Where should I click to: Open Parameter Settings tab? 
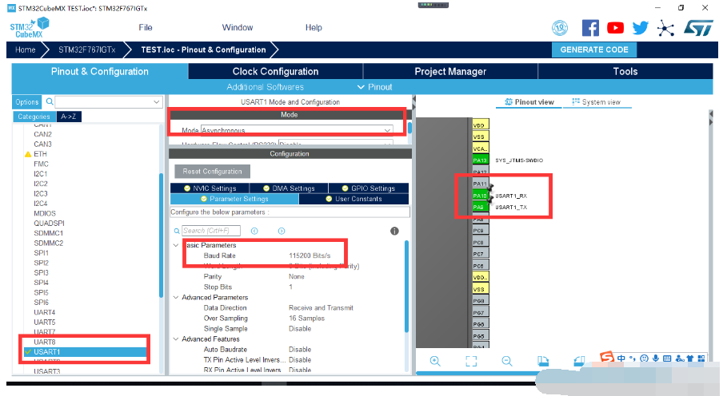coord(234,199)
